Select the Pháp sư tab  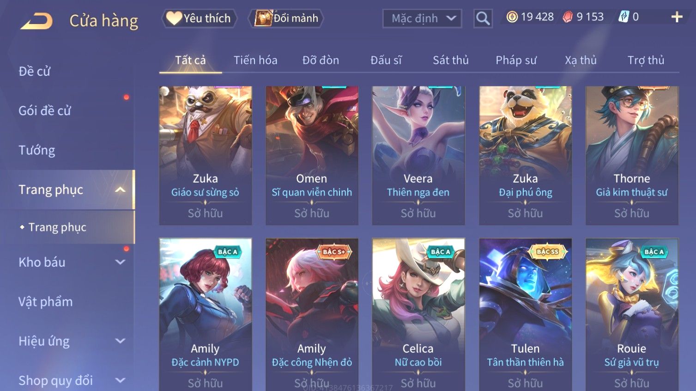516,60
